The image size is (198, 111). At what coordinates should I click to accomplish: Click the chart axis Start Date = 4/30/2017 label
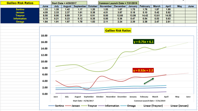coord(83,101)
